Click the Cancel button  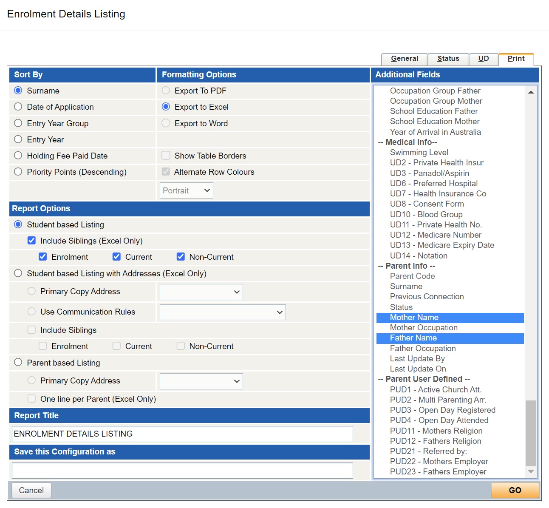coord(31,490)
